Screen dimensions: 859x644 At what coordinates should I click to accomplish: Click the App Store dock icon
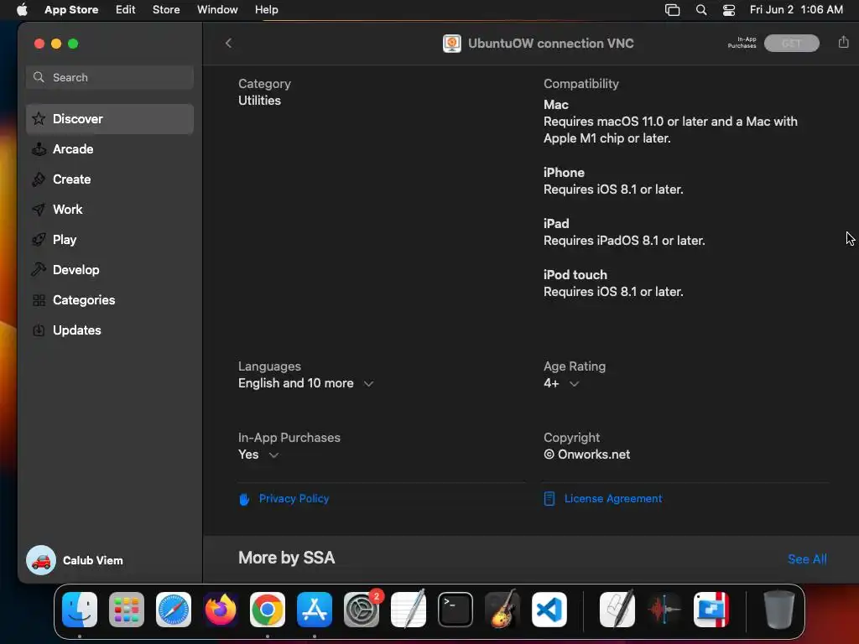(315, 609)
